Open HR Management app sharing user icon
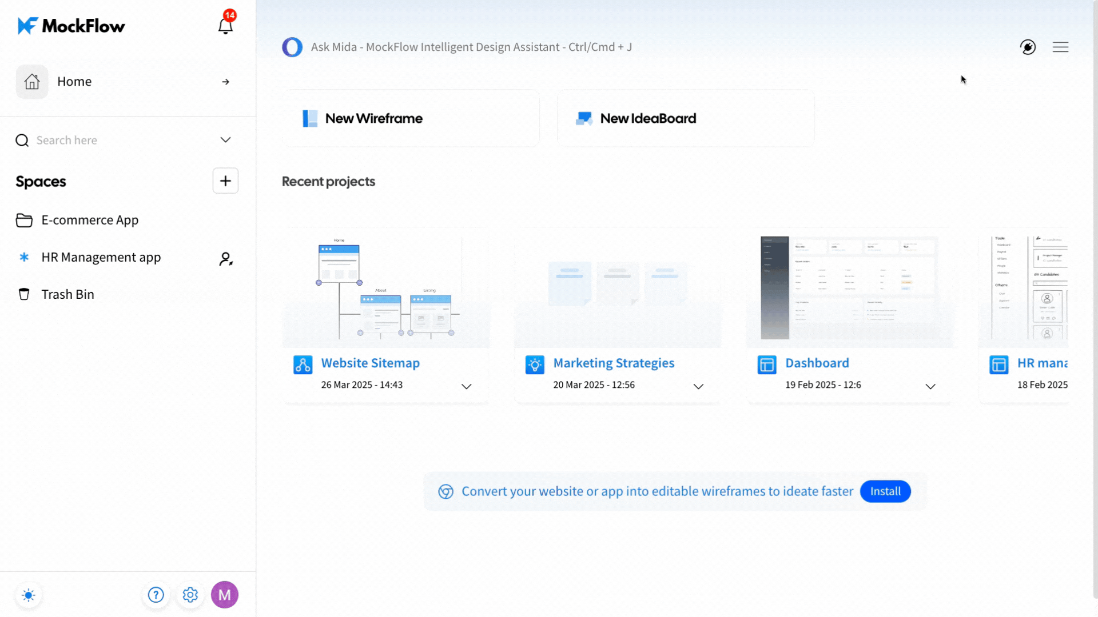Viewport: 1098px width, 617px height. point(226,259)
